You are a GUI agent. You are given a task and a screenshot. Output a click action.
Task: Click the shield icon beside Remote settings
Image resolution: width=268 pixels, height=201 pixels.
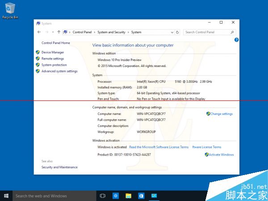[x=38, y=59]
